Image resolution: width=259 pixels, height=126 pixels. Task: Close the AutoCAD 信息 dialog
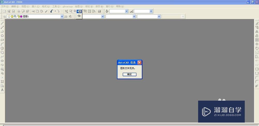point(139,63)
